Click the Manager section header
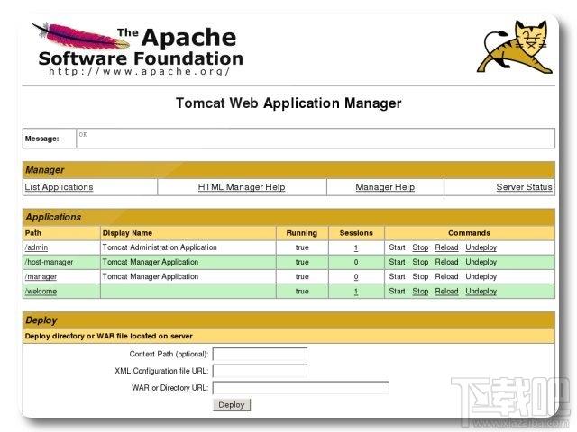This screenshot has width=577, height=432. pos(288,170)
